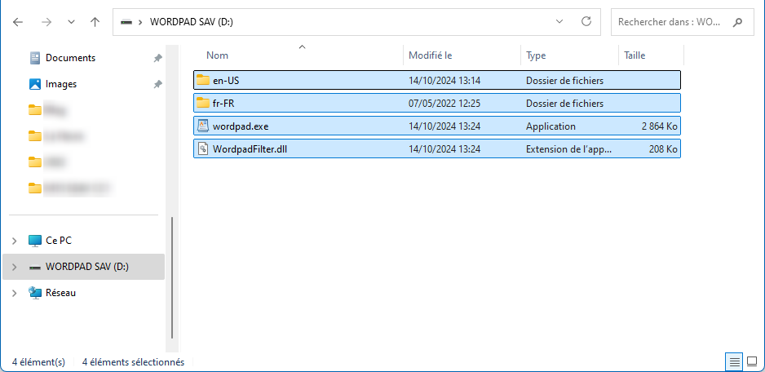
Task: Click the 2 864 Ko size cell
Action: 660,126
